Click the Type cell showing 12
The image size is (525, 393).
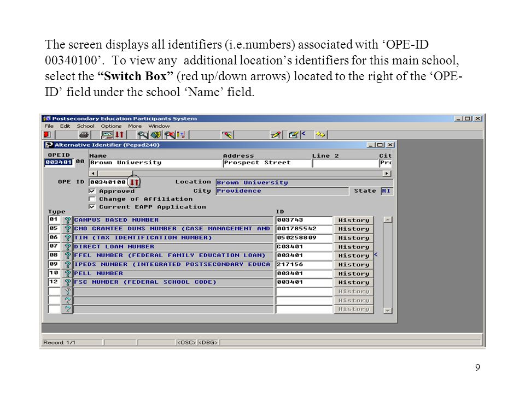[x=54, y=282]
